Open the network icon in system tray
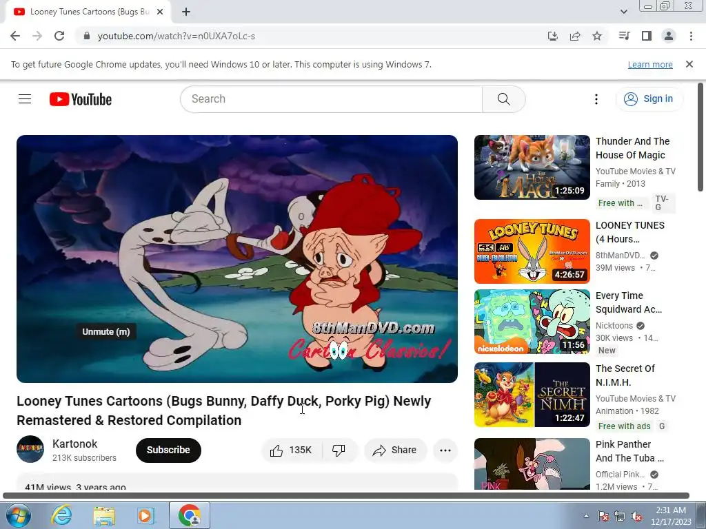The height and width of the screenshot is (529, 706). tap(620, 517)
